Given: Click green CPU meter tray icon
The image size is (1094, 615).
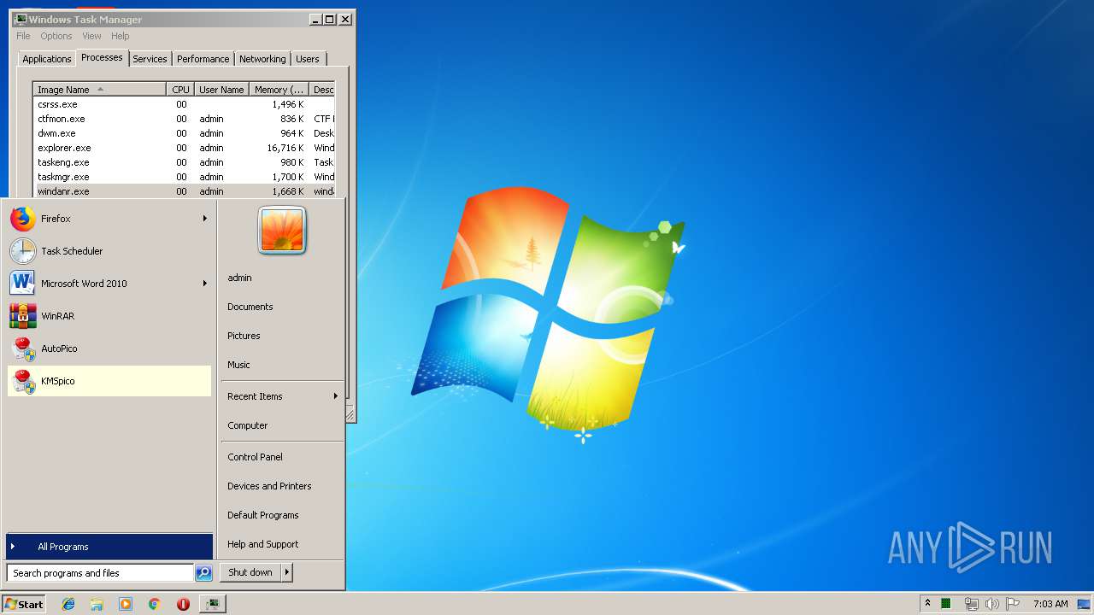Looking at the screenshot, I should point(946,604).
